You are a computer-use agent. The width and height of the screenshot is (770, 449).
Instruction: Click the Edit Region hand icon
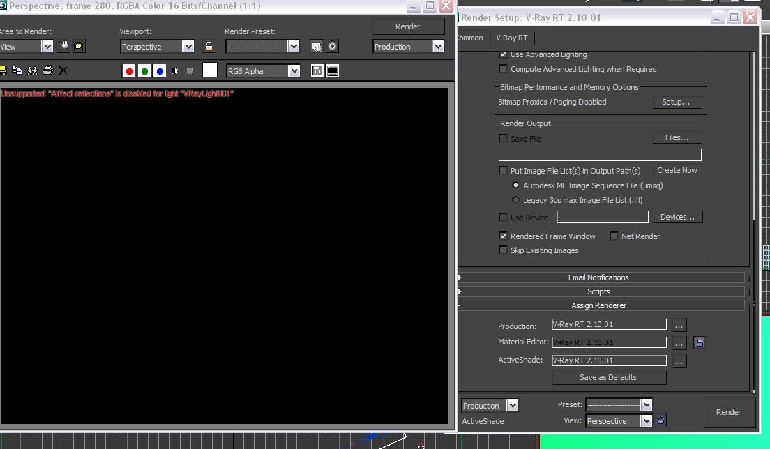64,46
